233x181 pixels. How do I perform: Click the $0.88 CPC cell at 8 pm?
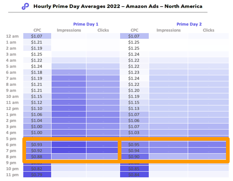pos(37,157)
